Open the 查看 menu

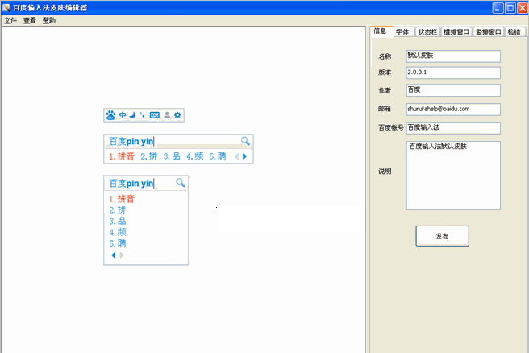30,20
